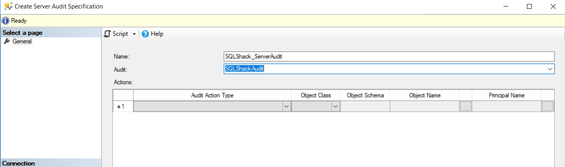Click the highlighted SQLShackAudit text in Audit
This screenshot has height=167, width=565.
pyautogui.click(x=244, y=69)
